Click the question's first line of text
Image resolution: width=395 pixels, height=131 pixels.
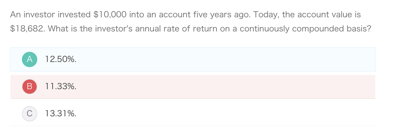click(185, 15)
